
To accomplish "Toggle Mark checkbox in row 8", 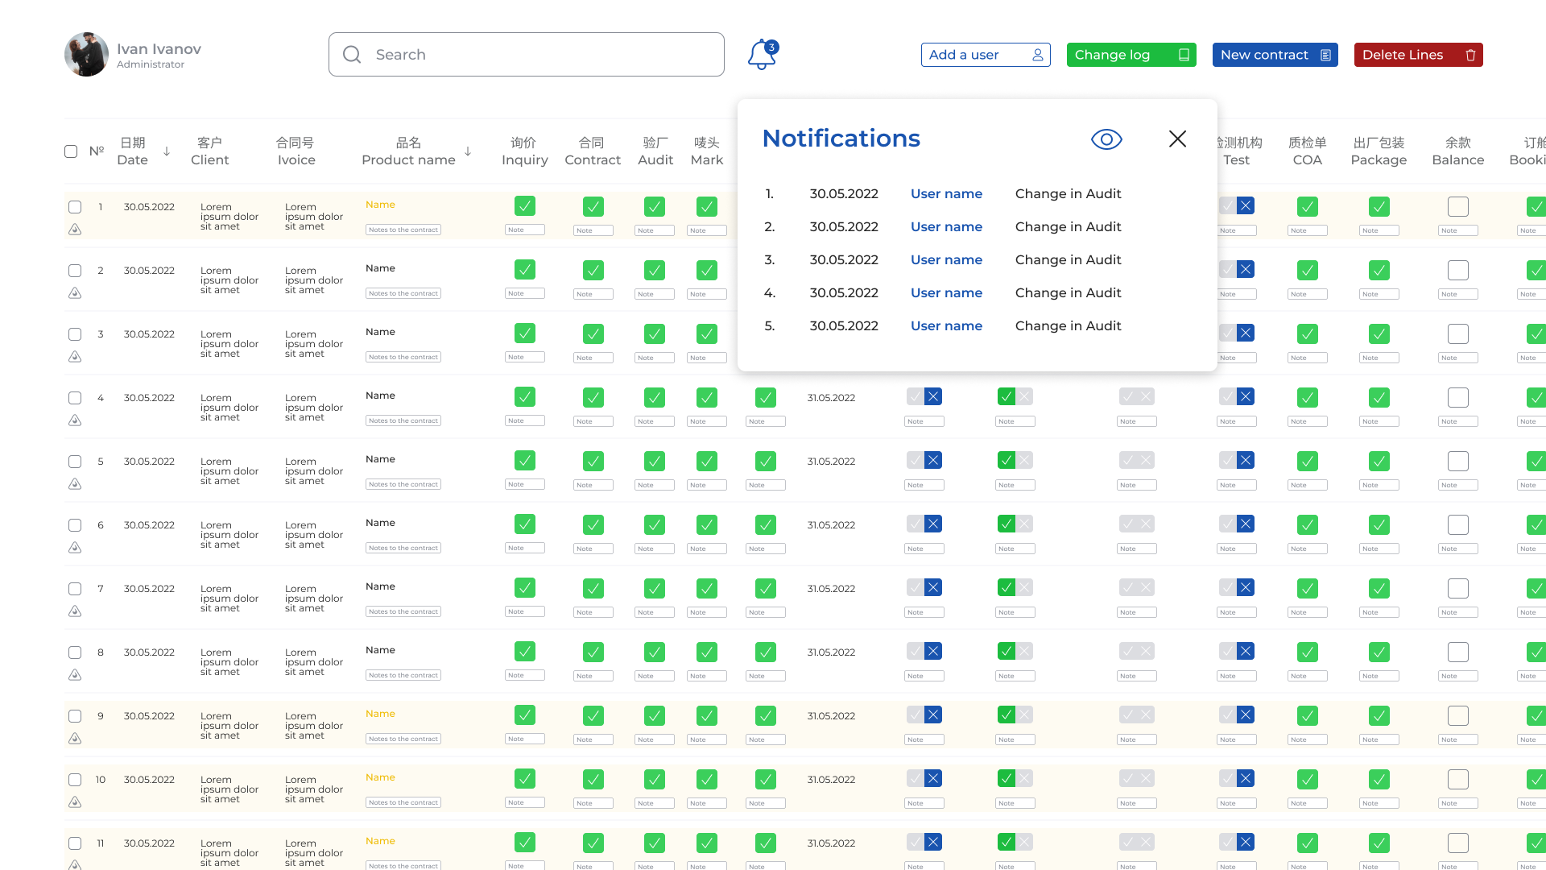I will coord(707,652).
